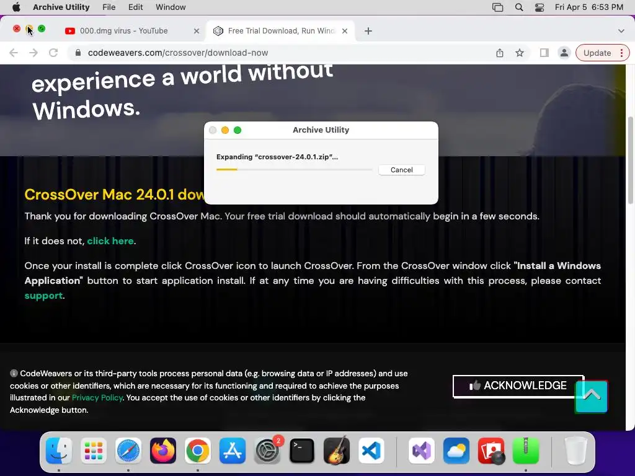Launch Safari from the Dock
635x476 pixels.
pos(128,451)
